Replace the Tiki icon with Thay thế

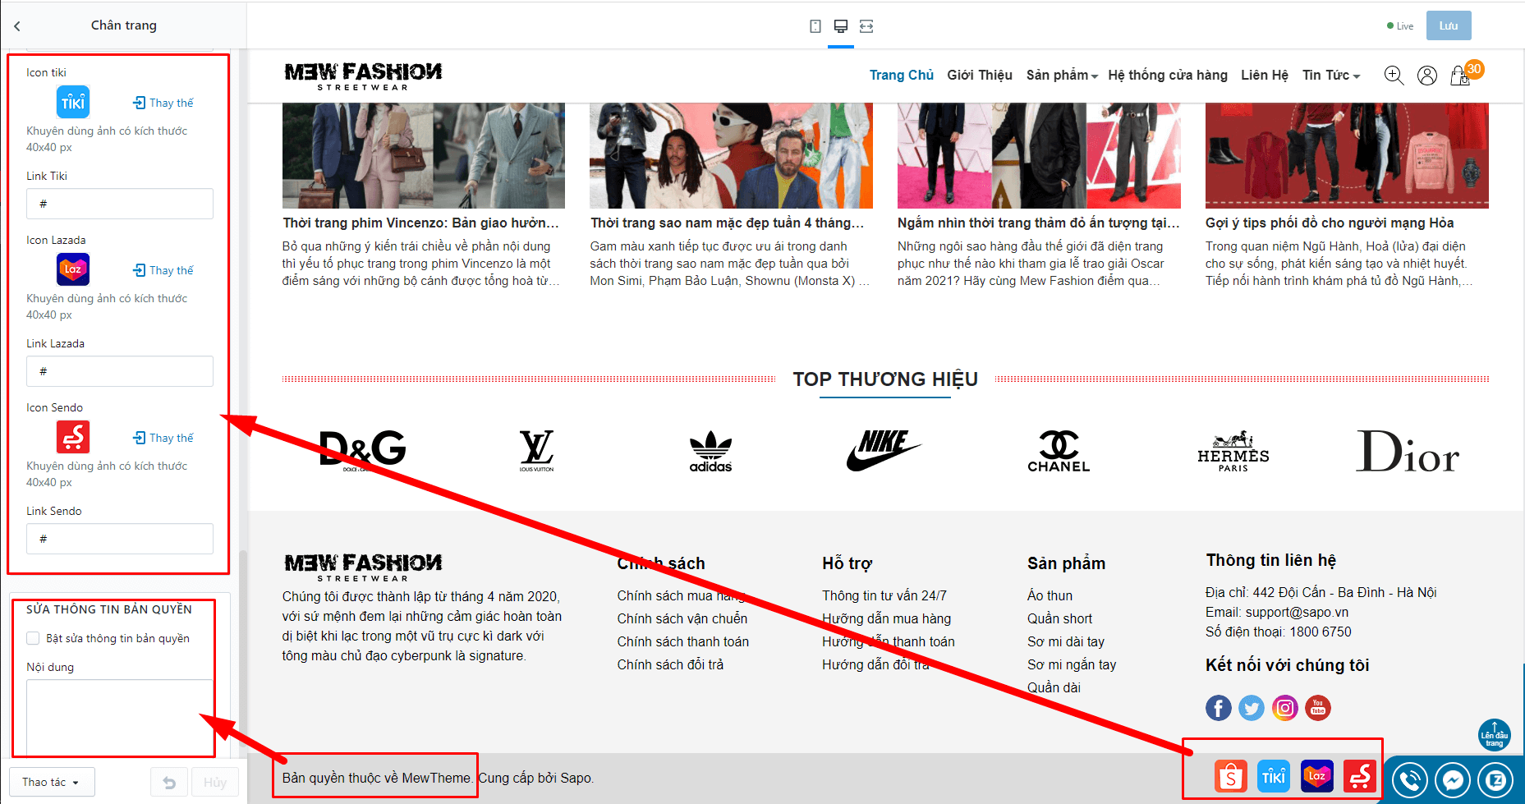click(x=163, y=103)
